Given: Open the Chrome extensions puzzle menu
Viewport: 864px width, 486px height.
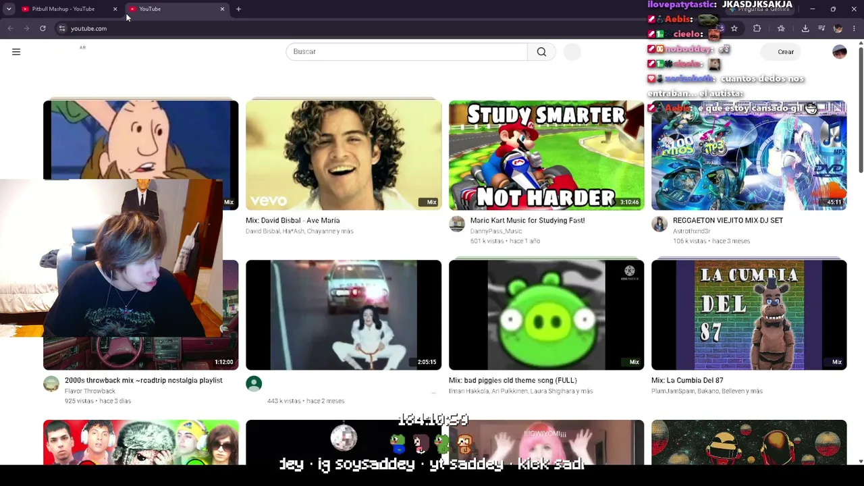Looking at the screenshot, I should pyautogui.click(x=757, y=28).
